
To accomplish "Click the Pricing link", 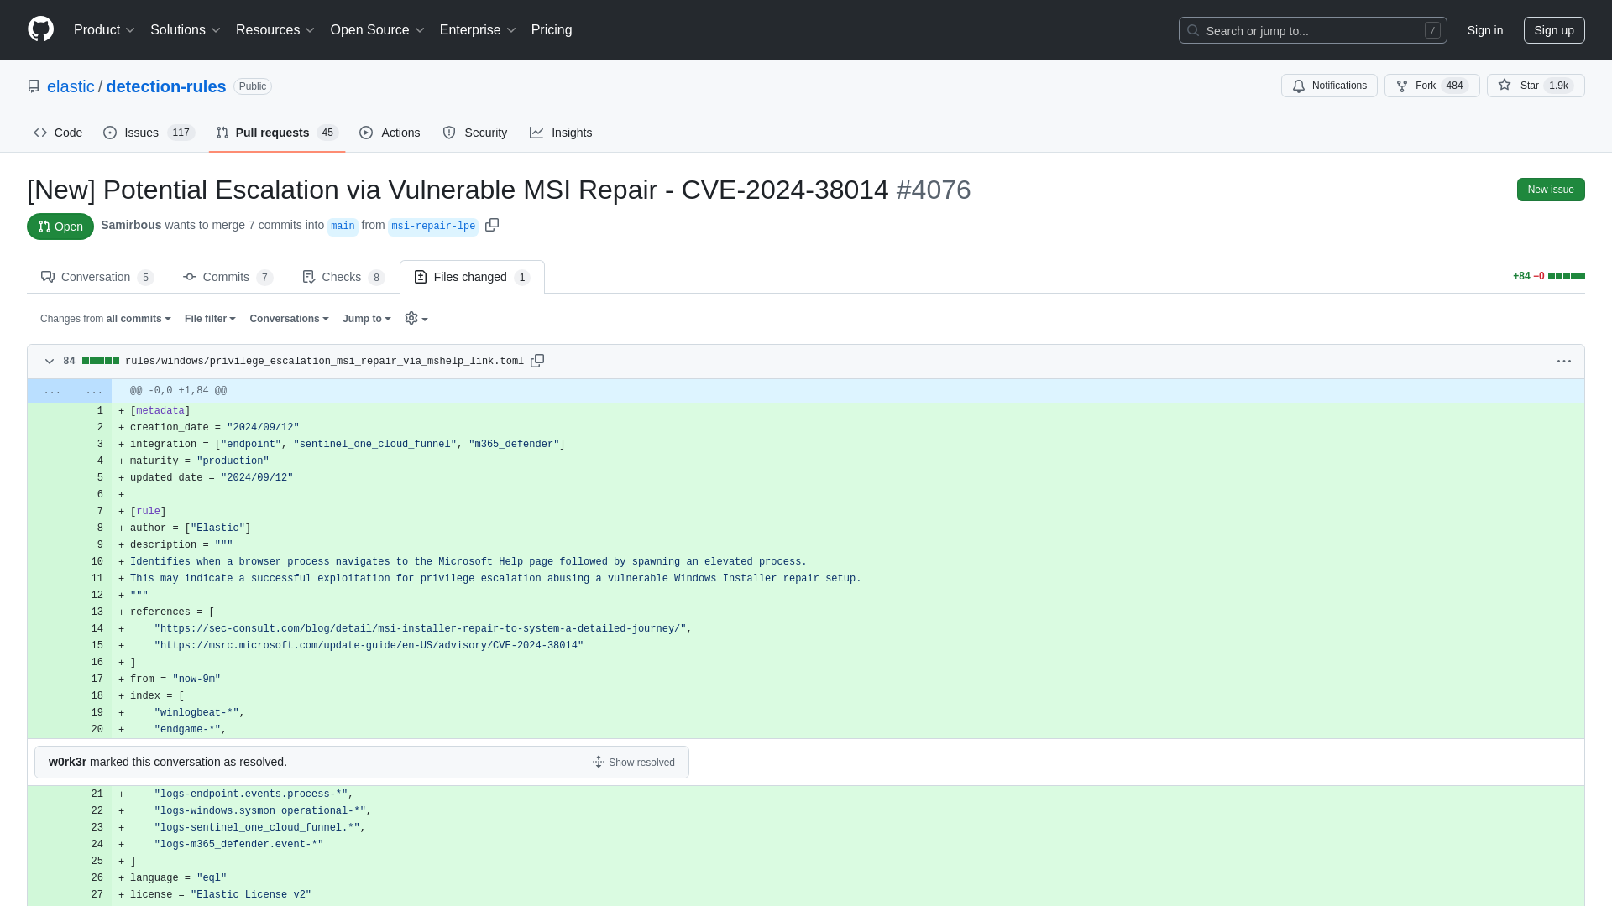I will [552, 29].
